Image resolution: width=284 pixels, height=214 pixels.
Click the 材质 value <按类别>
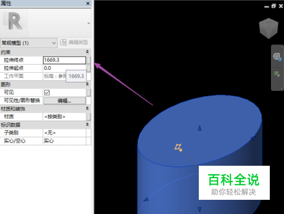click(x=64, y=117)
